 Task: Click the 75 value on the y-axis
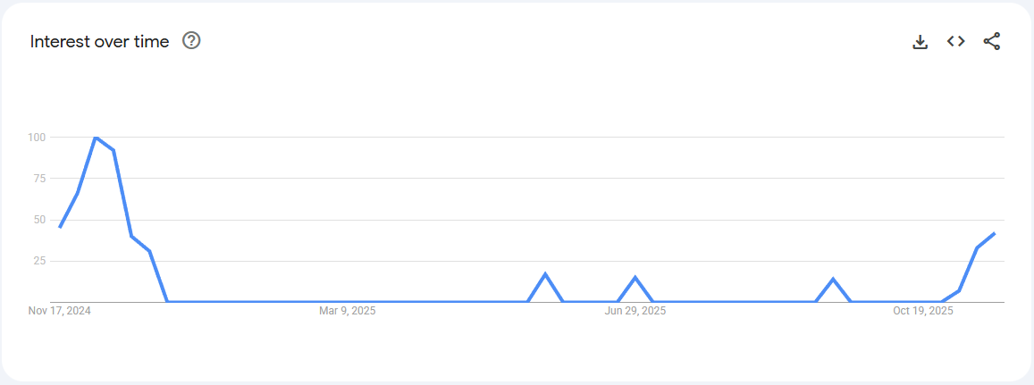click(x=39, y=179)
